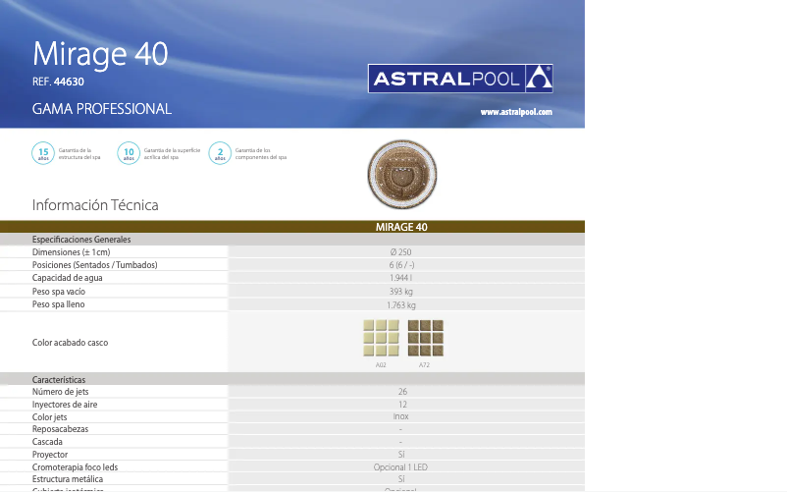Viewport: 787px width, 492px height.
Task: Click the Información Técnica heading
Action: (95, 205)
